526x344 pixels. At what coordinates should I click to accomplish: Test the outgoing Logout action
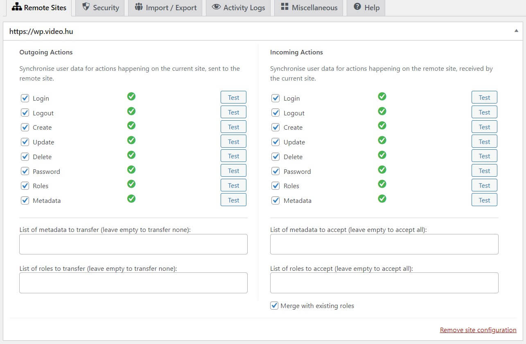[x=233, y=112]
